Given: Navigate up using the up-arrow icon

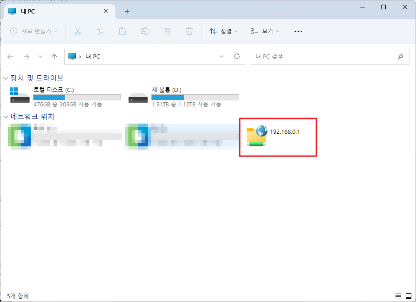Looking at the screenshot, I should tap(54, 56).
